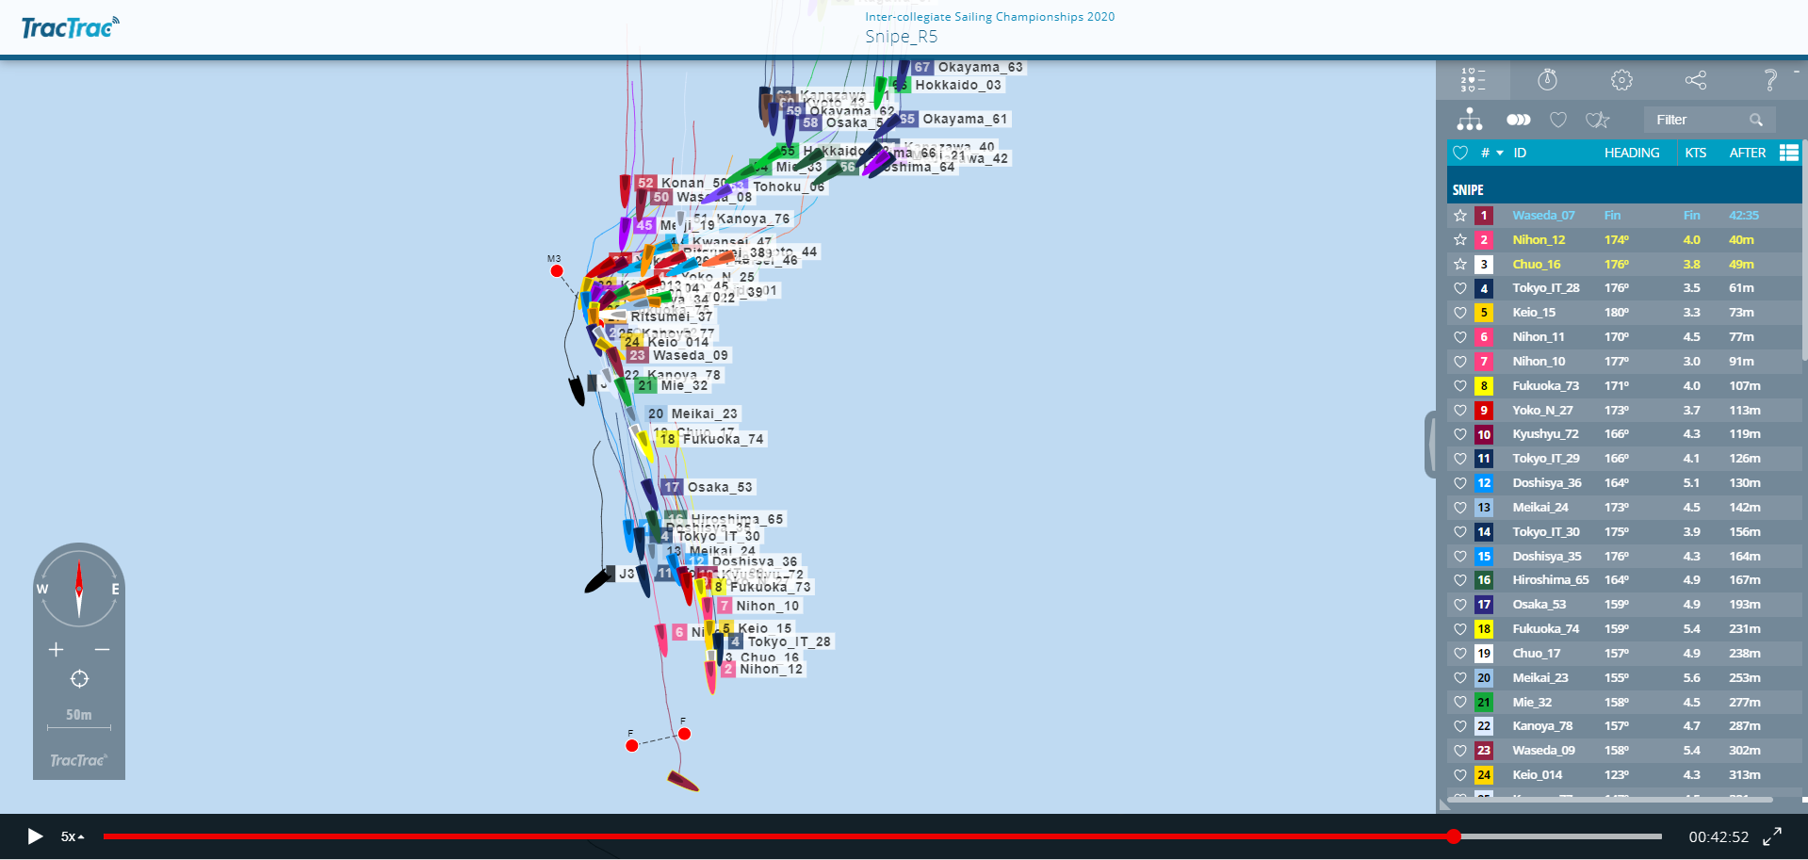Click into the Filter search field
The width and height of the screenshot is (1808, 860).
[1699, 120]
